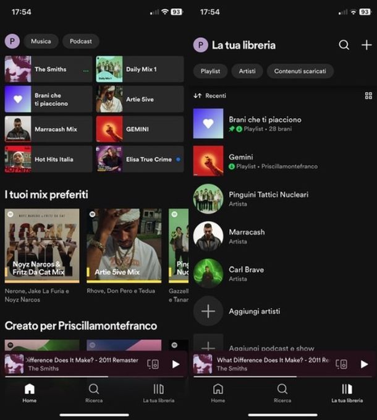The width and height of the screenshot is (377, 420).
Task: Tap Home icon in left bottom navigation
Action: (x=30, y=389)
